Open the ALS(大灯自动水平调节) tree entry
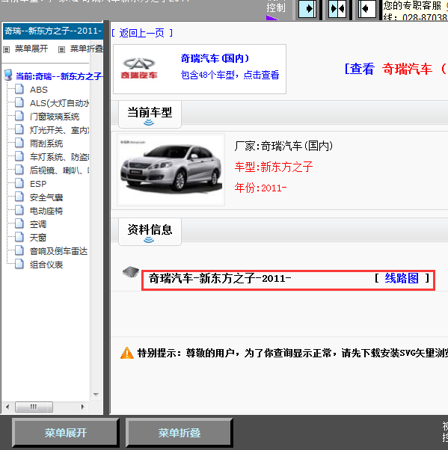Image resolution: width=448 pixels, height=450 pixels. tap(59, 103)
